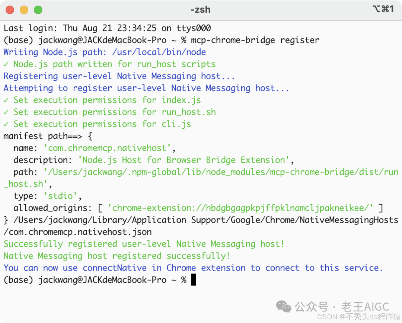The image size is (402, 323).
Task: Click the ⌥⌘1 shortcut indicator
Action: tap(383, 9)
